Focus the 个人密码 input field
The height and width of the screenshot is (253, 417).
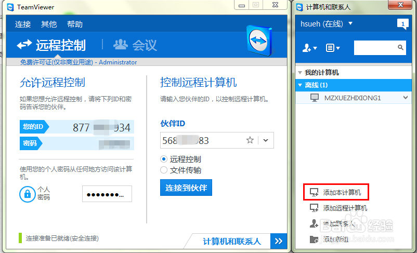107,194
